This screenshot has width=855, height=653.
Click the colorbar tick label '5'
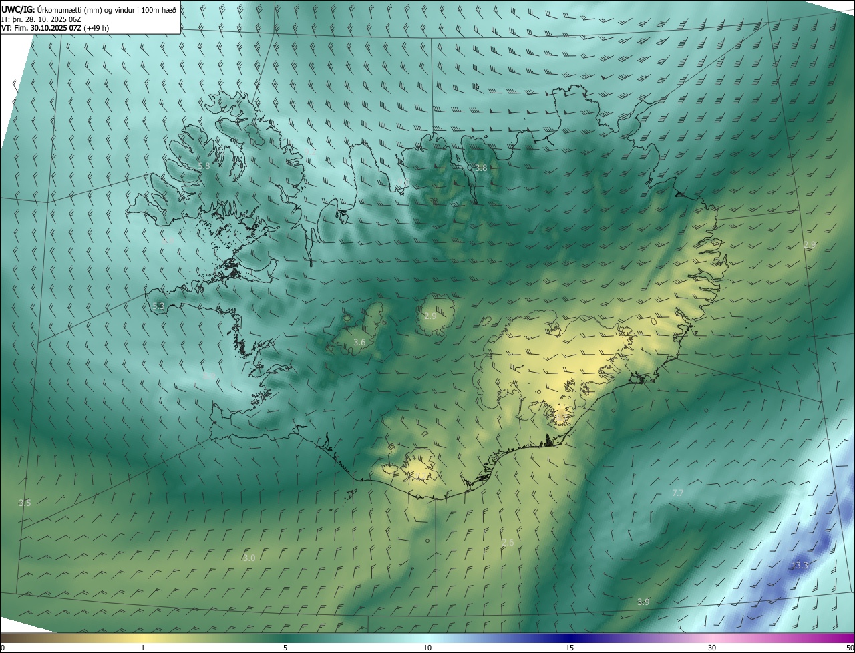(x=285, y=648)
